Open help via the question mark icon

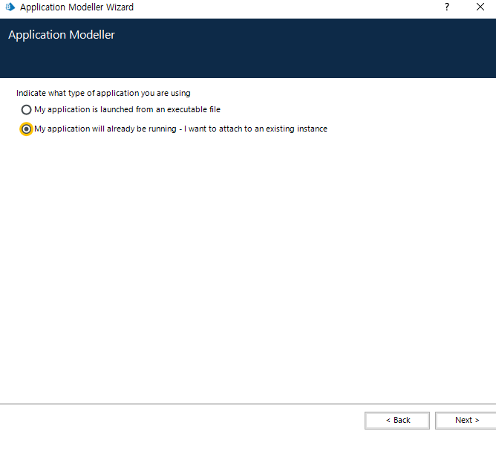point(447,7)
